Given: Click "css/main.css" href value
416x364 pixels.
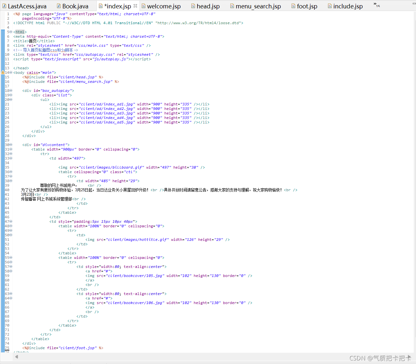Looking at the screenshot, I should (x=92, y=45).
